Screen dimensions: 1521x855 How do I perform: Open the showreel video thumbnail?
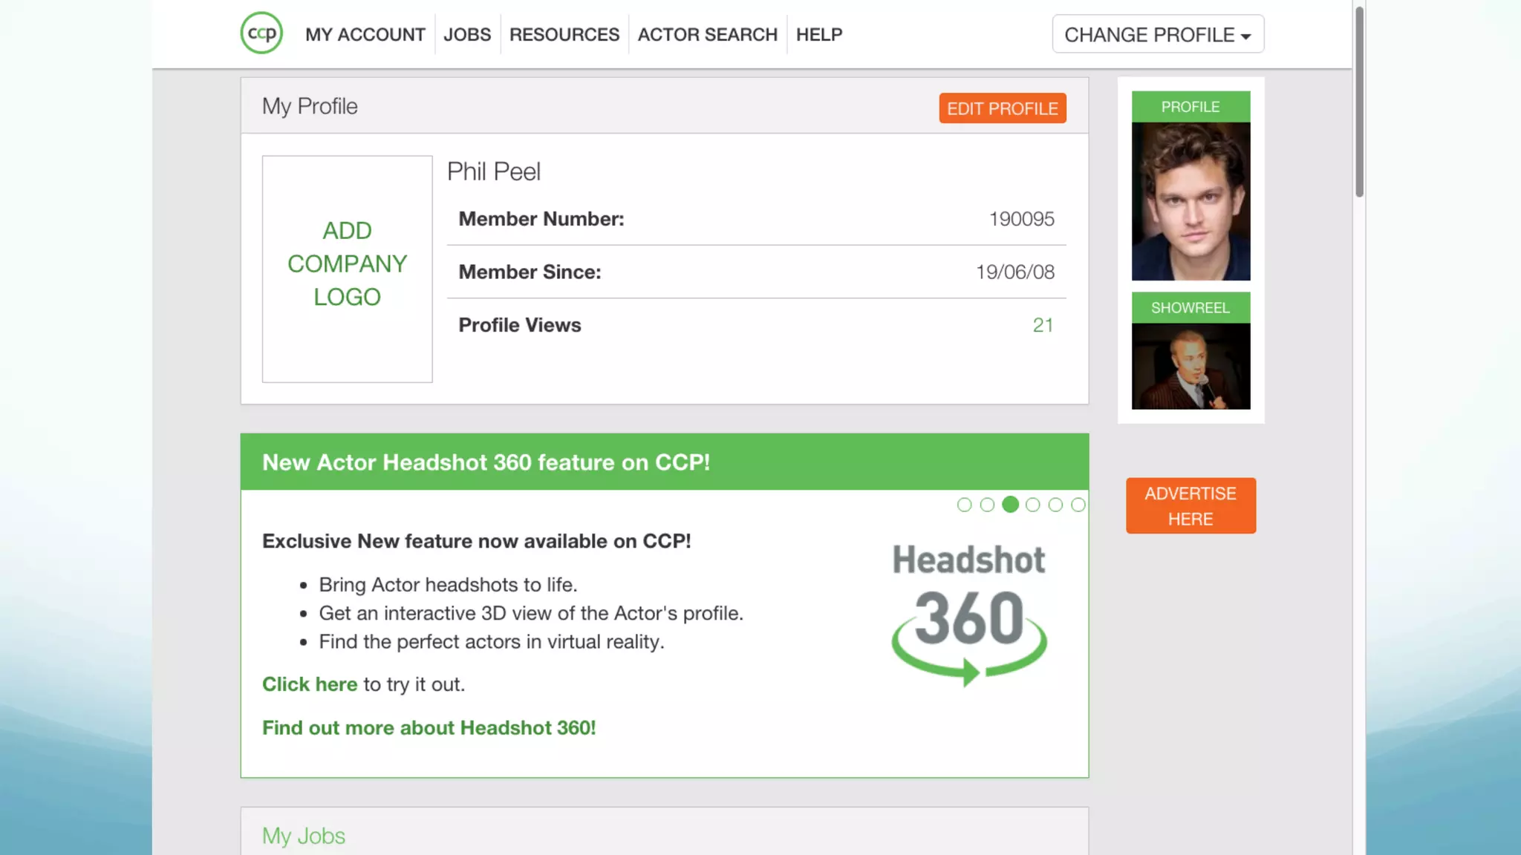[x=1191, y=366]
